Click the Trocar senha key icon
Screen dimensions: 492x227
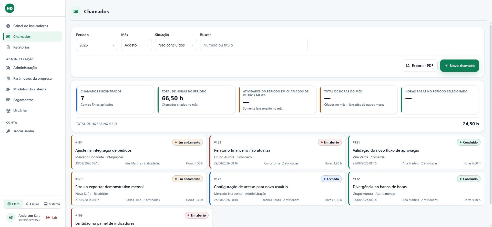pyautogui.click(x=8, y=131)
